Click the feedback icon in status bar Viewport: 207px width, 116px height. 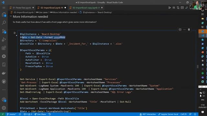click(x=190, y=114)
